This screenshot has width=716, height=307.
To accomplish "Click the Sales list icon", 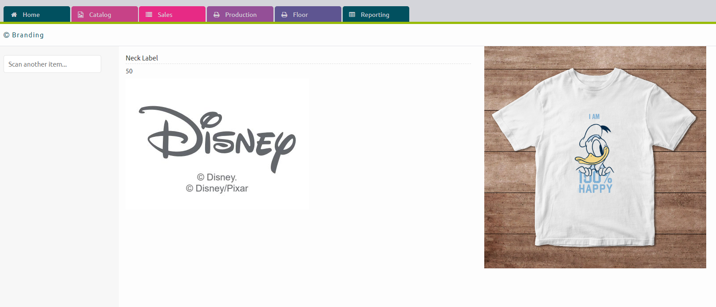I will (149, 15).
